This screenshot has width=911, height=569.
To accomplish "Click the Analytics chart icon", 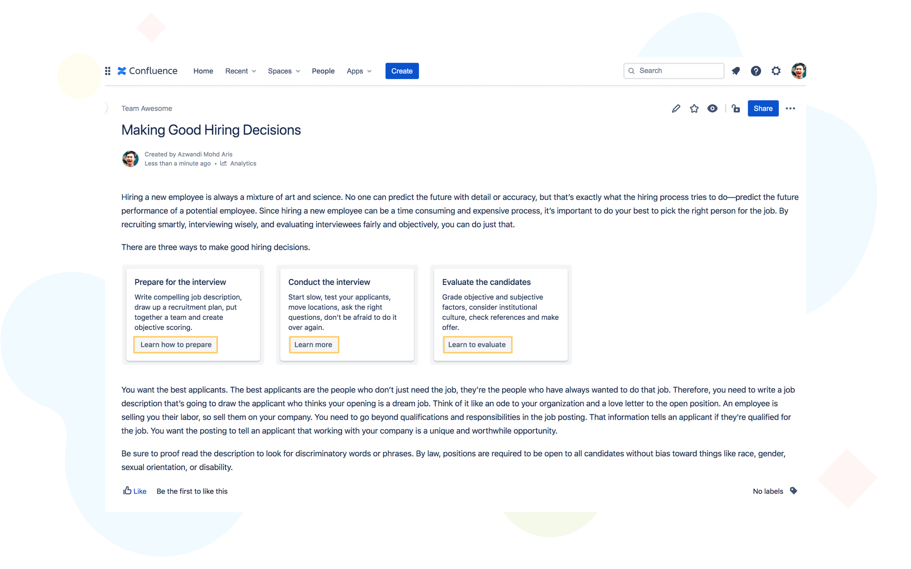I will [223, 163].
